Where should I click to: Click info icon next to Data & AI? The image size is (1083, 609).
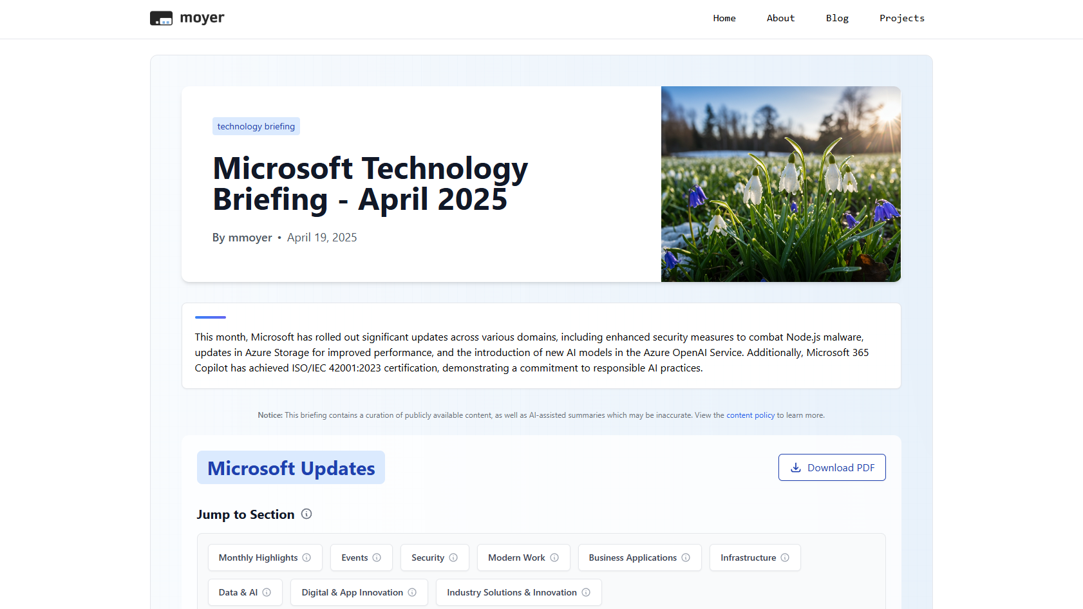pos(267,592)
